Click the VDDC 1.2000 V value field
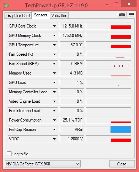The width and height of the screenshot is (139, 172). 72,139
